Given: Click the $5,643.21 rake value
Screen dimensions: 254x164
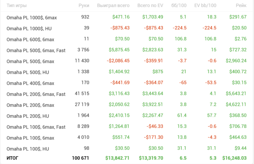Looking at the screenshot, I should tap(236, 93).
